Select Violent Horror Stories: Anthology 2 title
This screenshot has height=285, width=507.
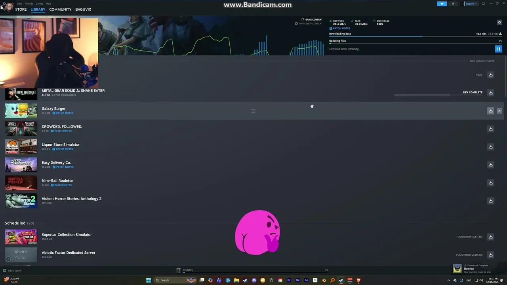(x=72, y=199)
